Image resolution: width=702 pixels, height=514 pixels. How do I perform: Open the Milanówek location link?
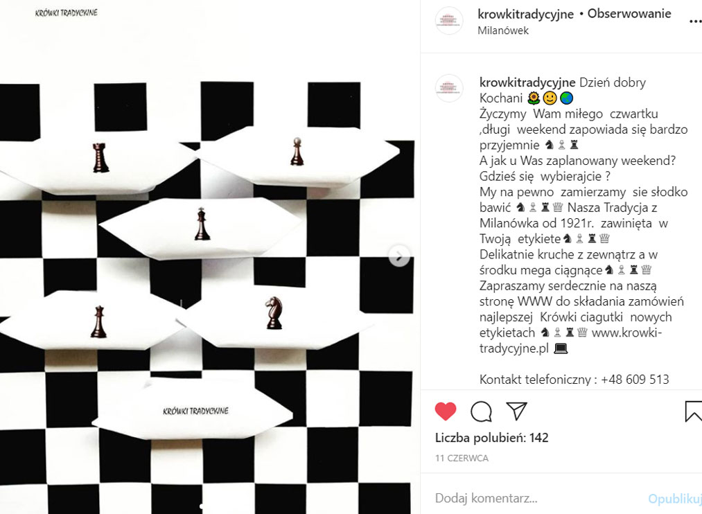[x=503, y=30]
